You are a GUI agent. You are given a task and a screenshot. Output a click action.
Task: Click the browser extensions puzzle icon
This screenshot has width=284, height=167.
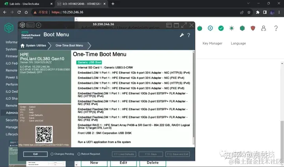(258, 12)
